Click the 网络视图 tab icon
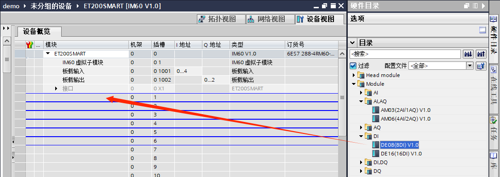 click(251, 19)
